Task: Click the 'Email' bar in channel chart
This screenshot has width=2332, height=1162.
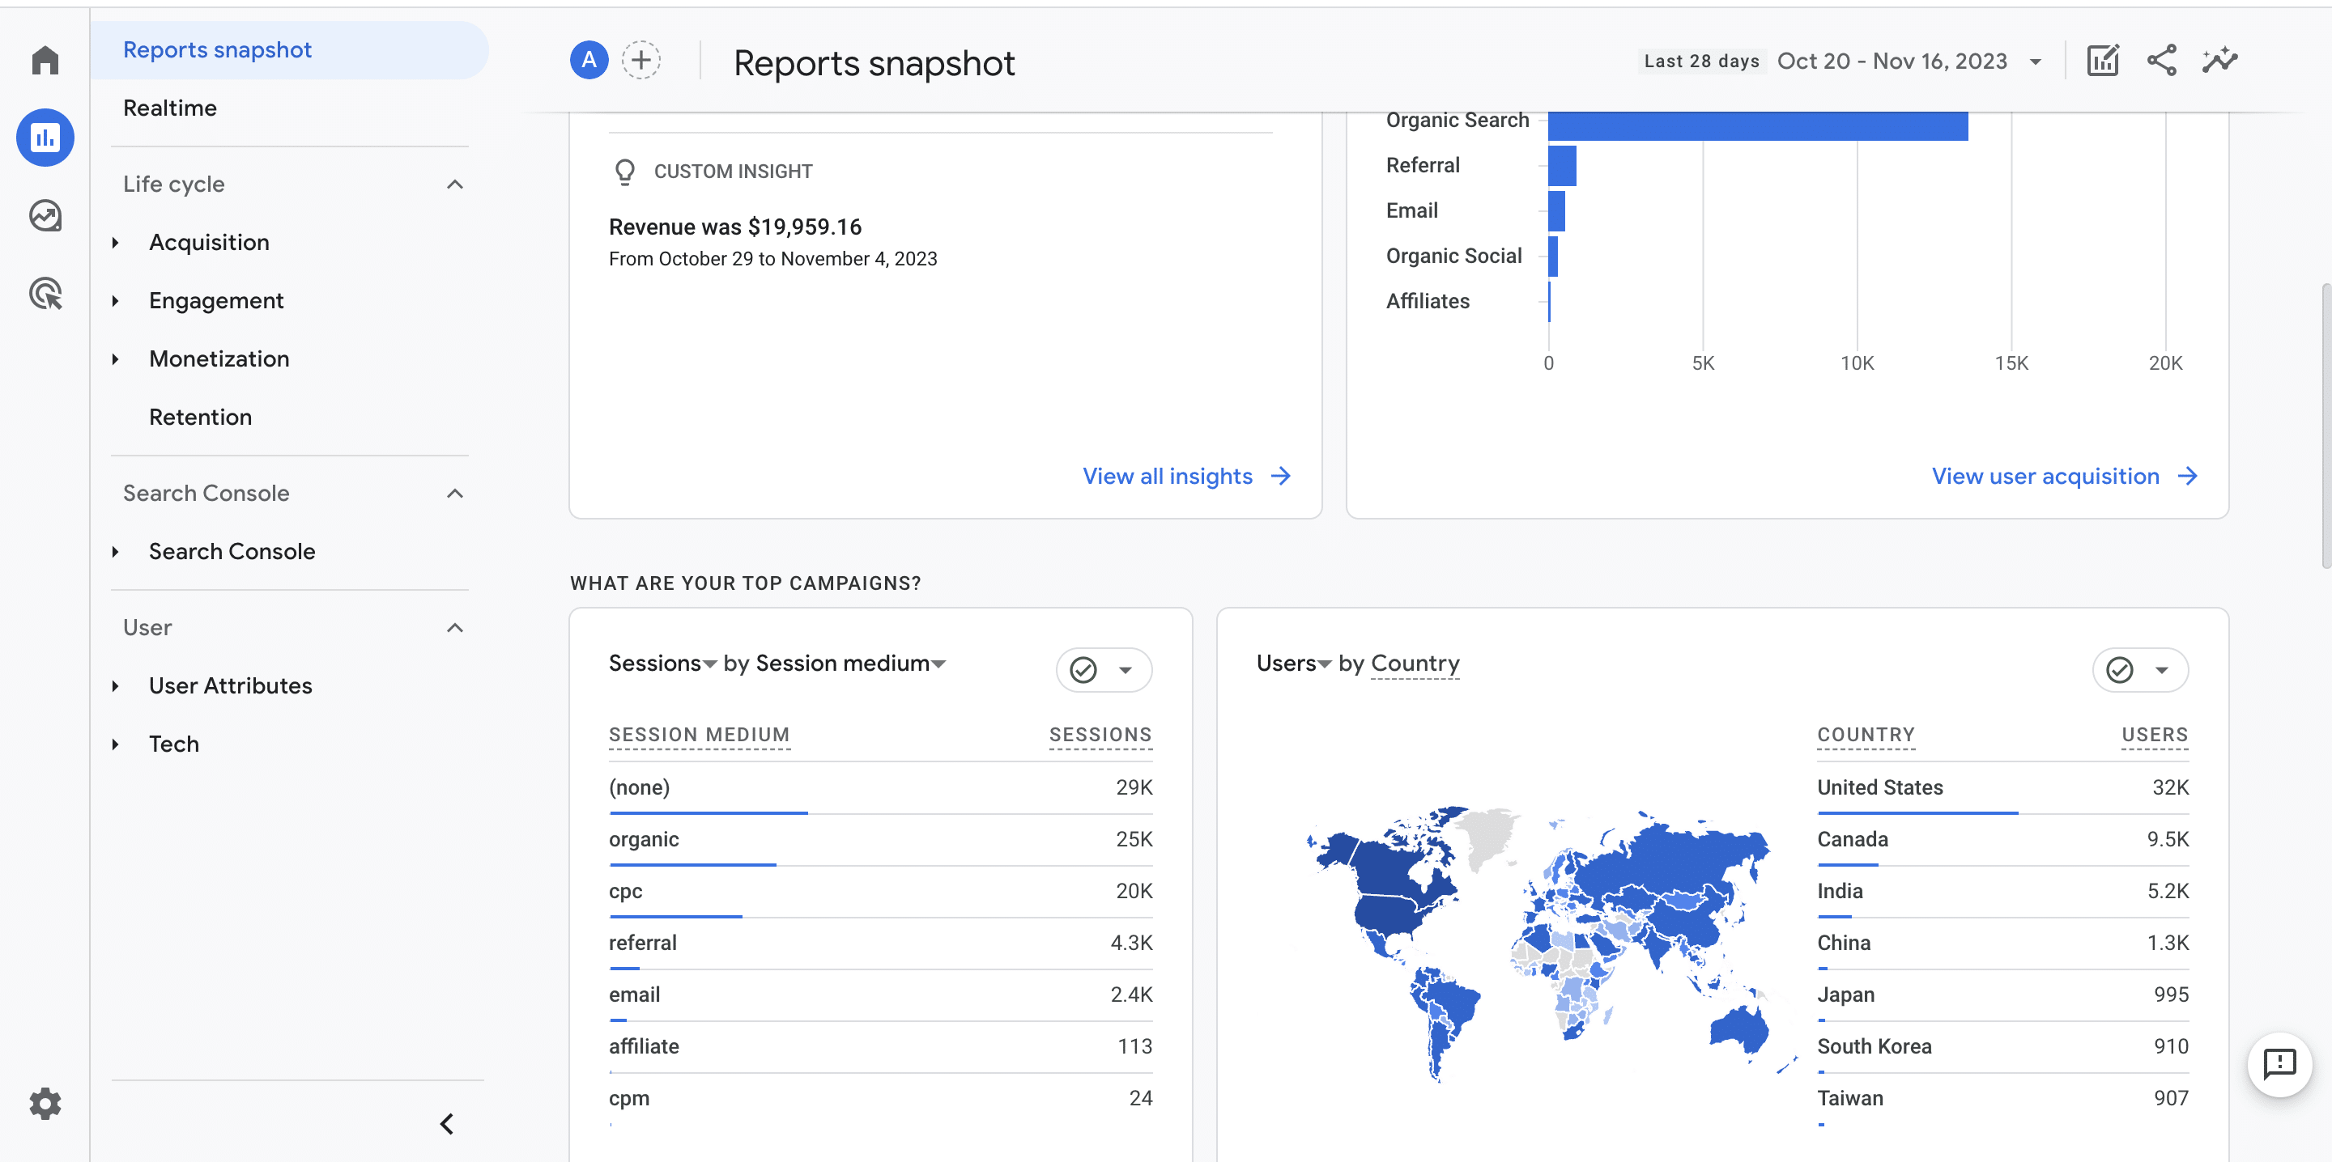Action: click(x=1556, y=211)
